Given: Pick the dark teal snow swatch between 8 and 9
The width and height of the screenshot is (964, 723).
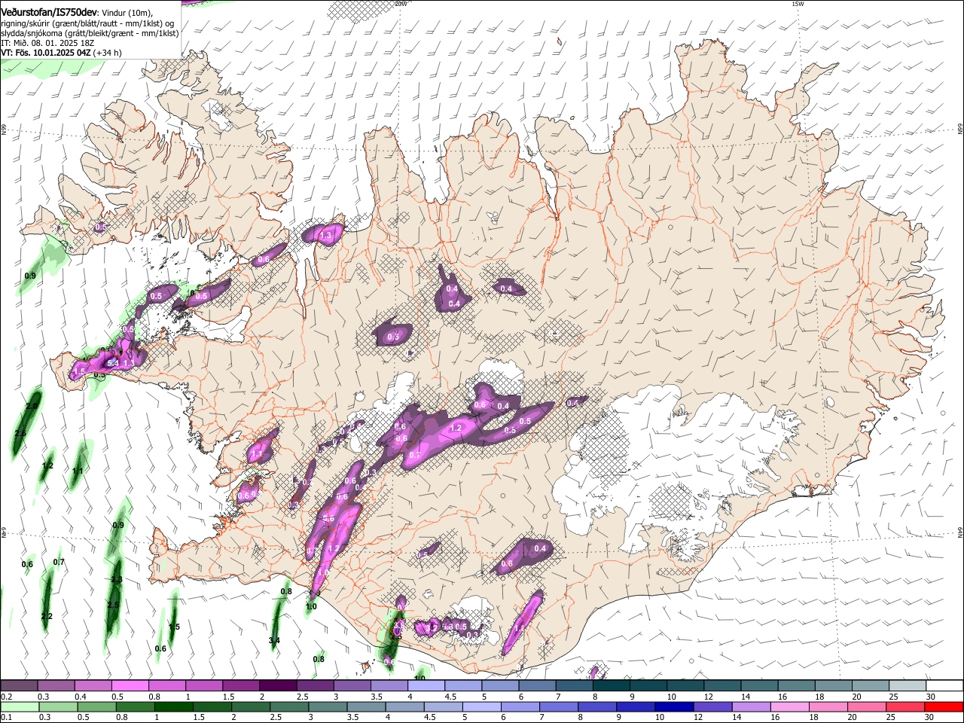Looking at the screenshot, I should (x=611, y=685).
